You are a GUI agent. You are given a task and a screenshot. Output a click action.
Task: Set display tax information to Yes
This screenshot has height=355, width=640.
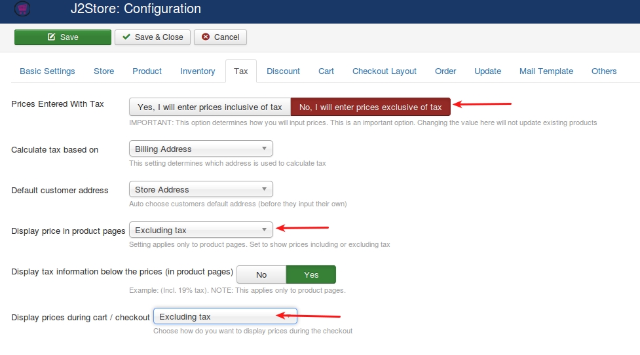coord(311,274)
